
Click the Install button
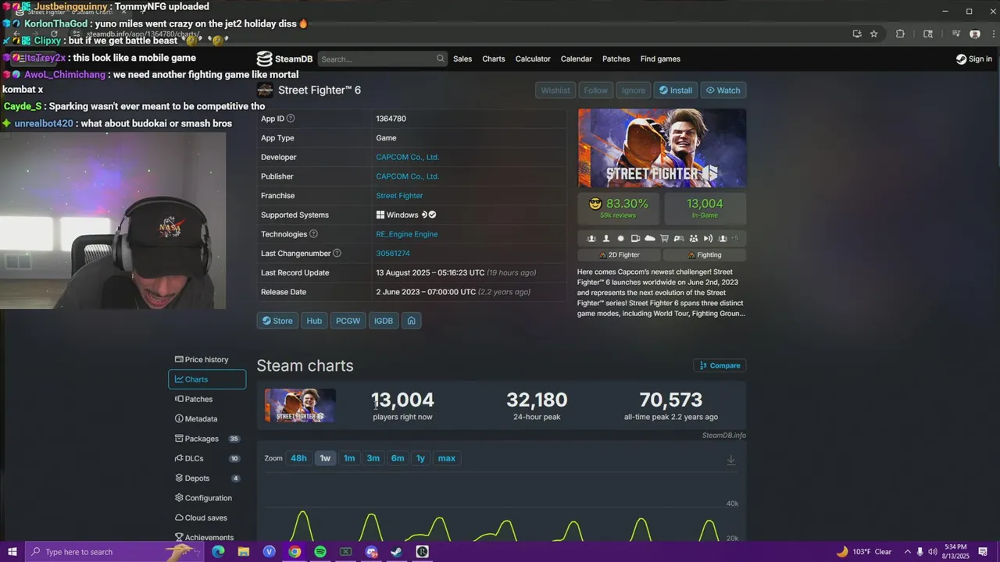click(675, 91)
